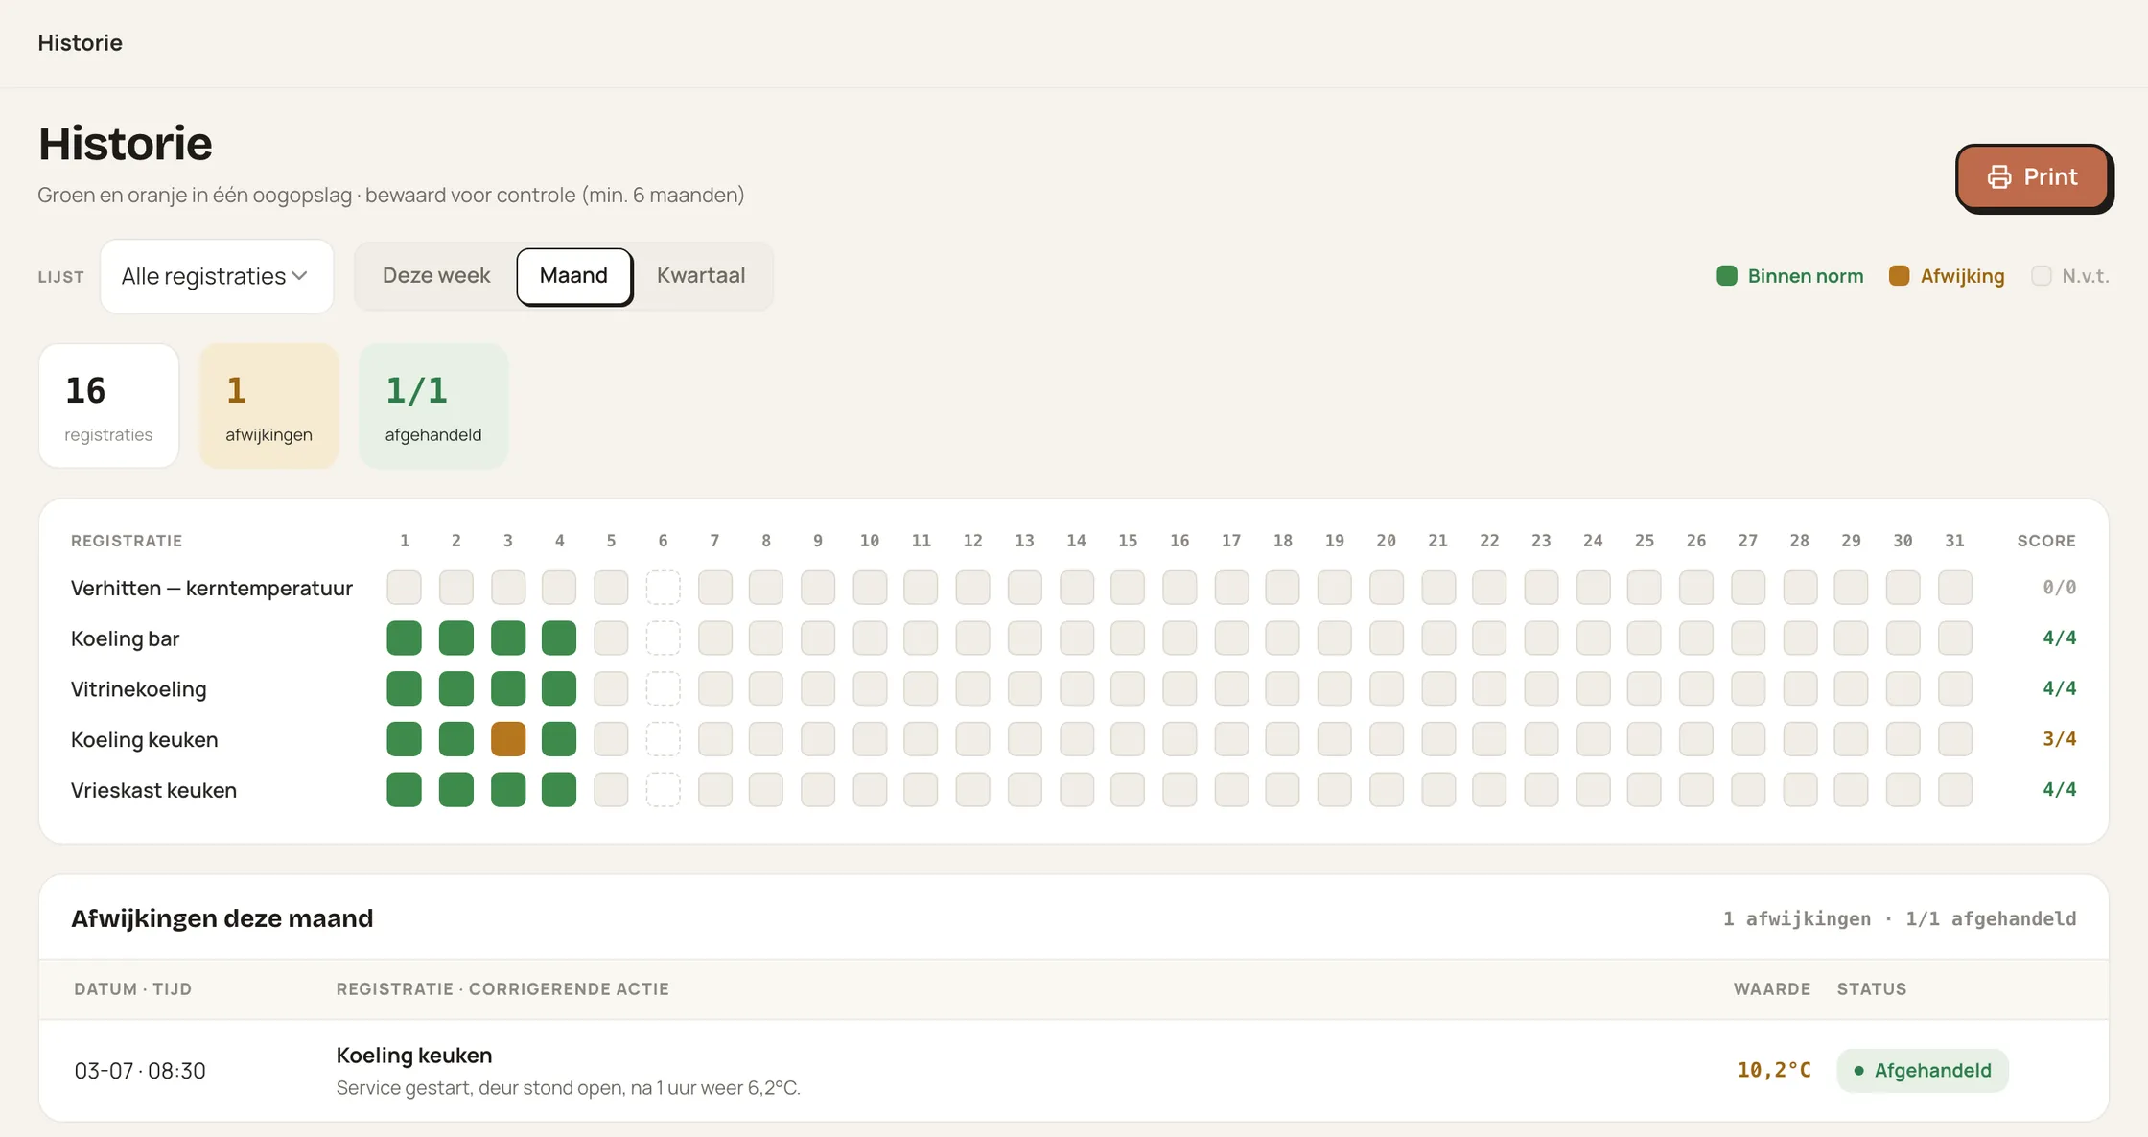Click the WAARDE column header
This screenshot has width=2148, height=1137.
point(1772,989)
